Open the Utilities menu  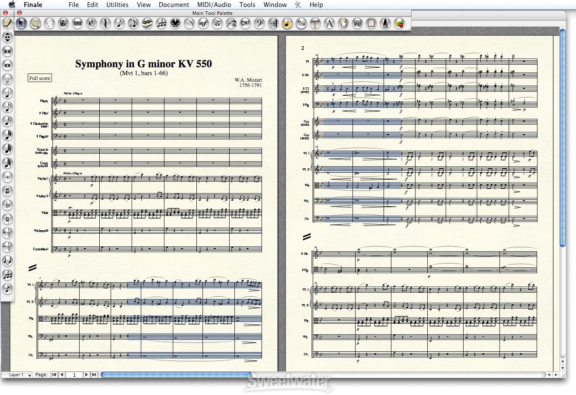[118, 5]
